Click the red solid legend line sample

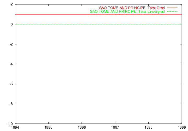[x=172, y=8]
